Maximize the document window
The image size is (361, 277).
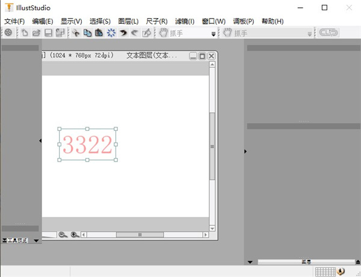202,56
